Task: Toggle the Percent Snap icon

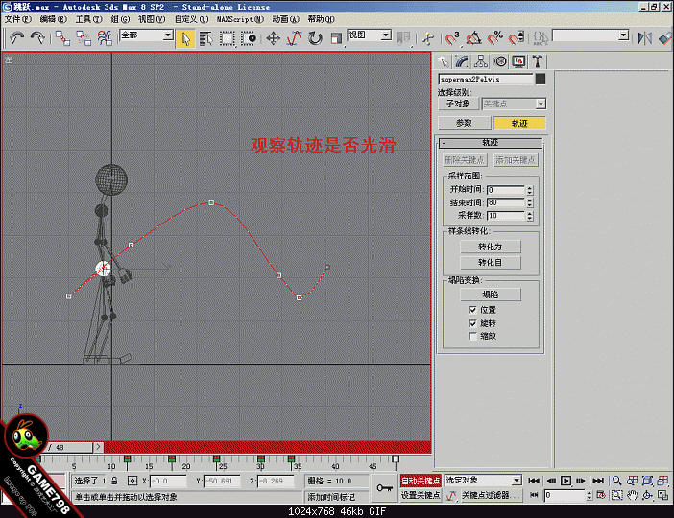Action: coord(494,38)
